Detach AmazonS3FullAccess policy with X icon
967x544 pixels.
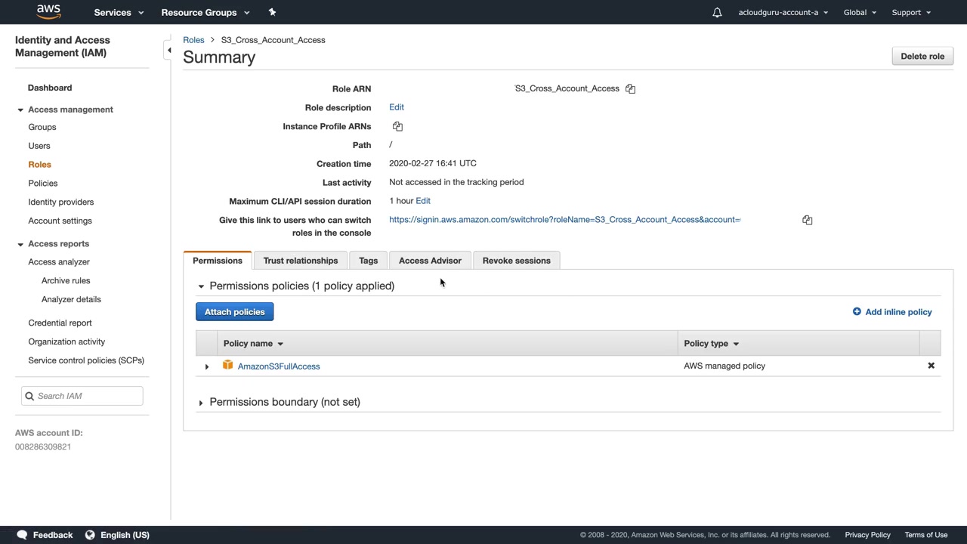pos(931,366)
